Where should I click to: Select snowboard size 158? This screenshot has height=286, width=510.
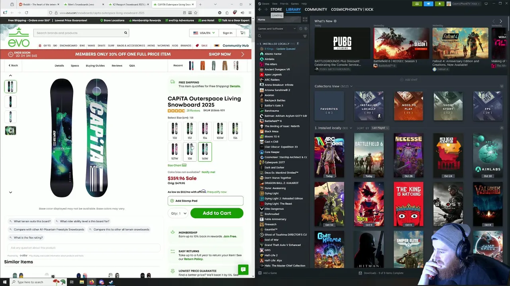190,152
